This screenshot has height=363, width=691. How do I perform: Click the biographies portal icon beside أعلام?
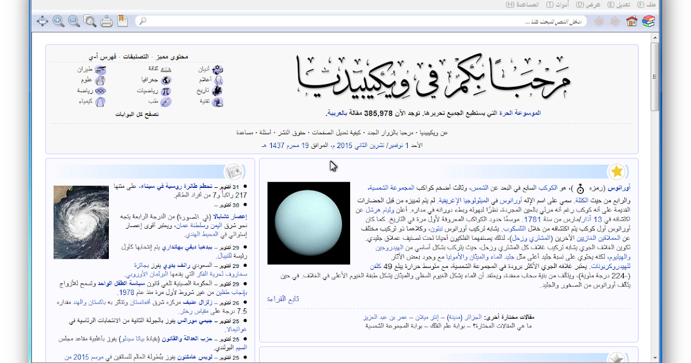click(219, 80)
